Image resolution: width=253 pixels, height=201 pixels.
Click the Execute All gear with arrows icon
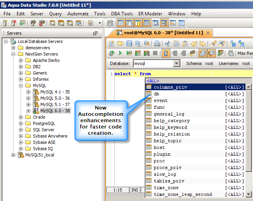(111, 53)
